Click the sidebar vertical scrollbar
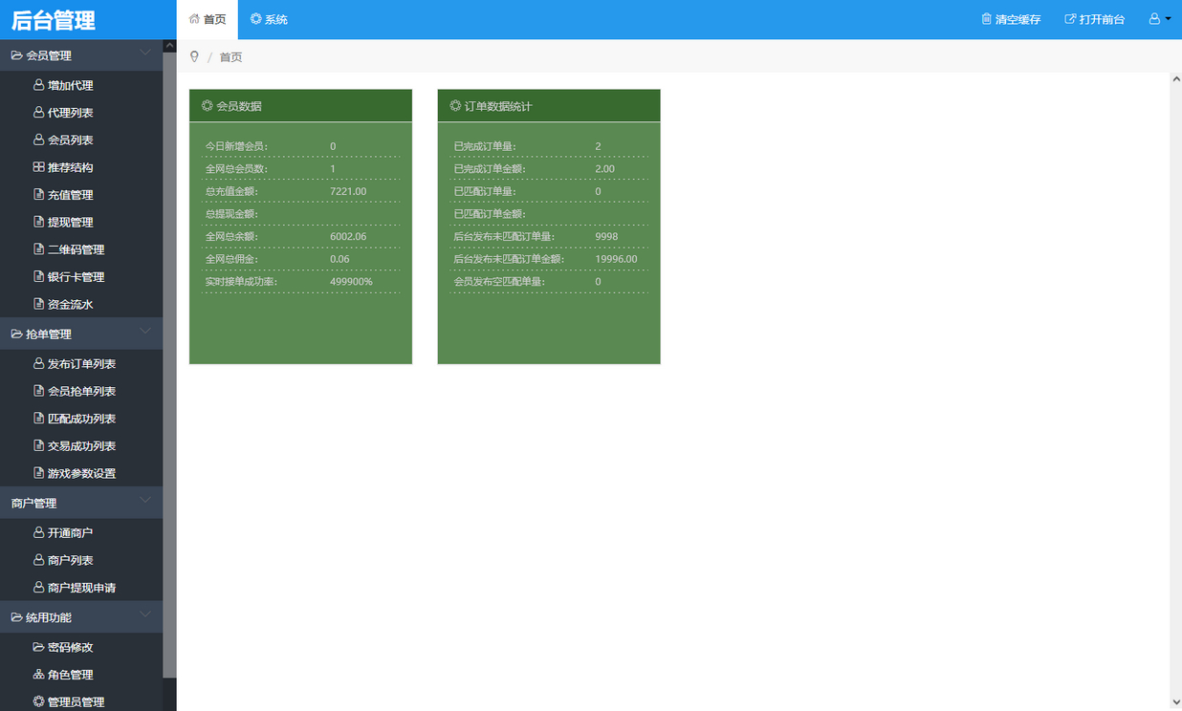 pyautogui.click(x=169, y=363)
